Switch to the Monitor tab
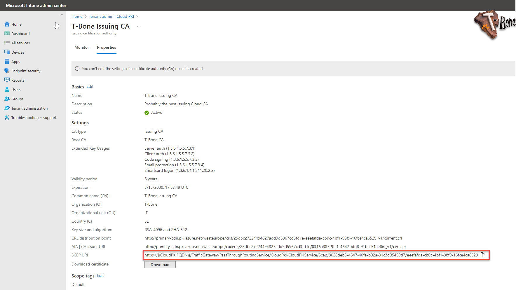This screenshot has height=290, width=516. pyautogui.click(x=82, y=47)
